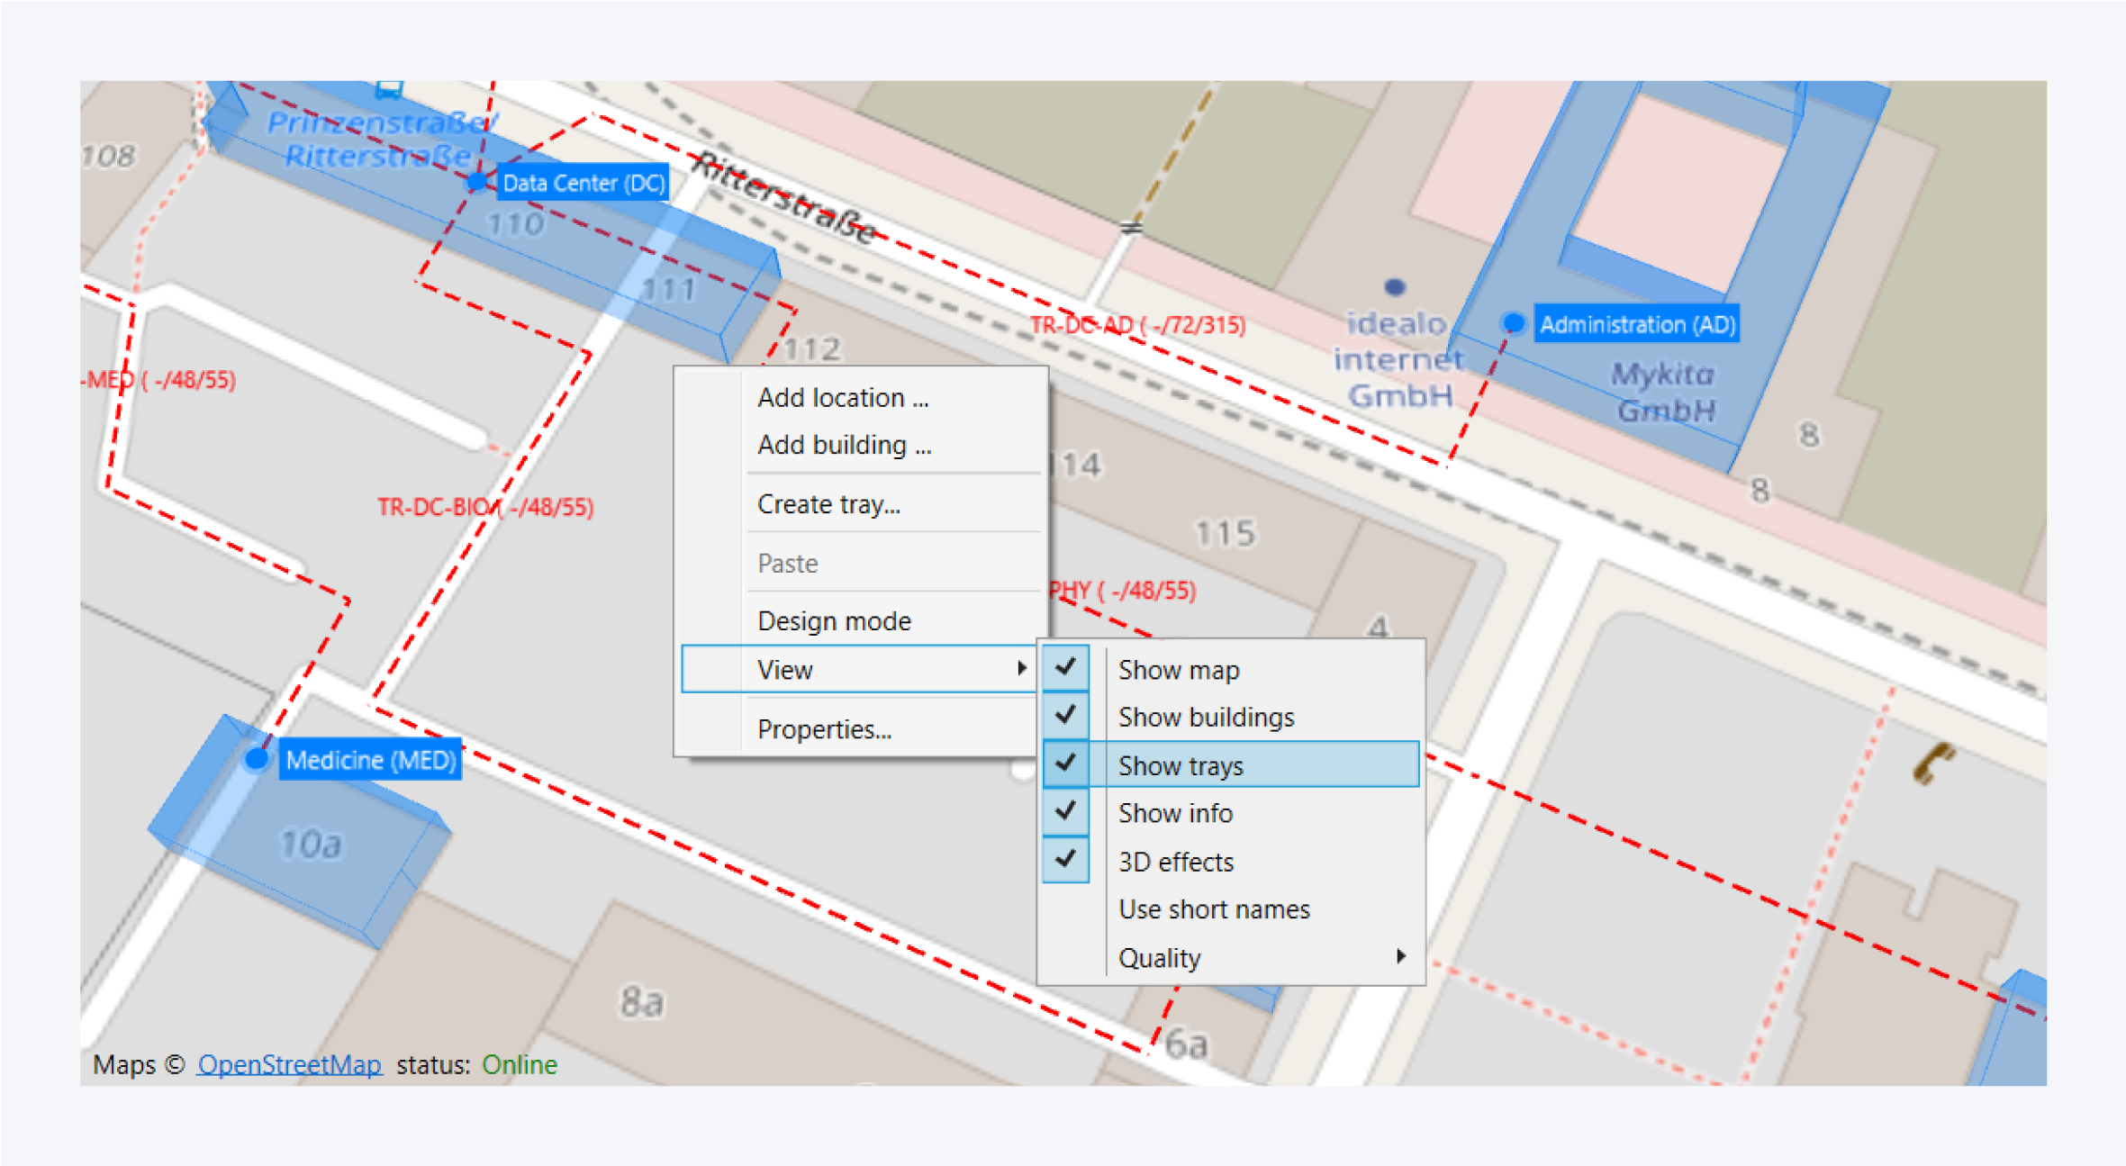Open the OpenStreetMap link
The image size is (2126, 1166).
289,1064
